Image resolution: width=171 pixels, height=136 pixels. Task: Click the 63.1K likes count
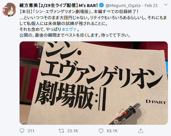pos(112,131)
